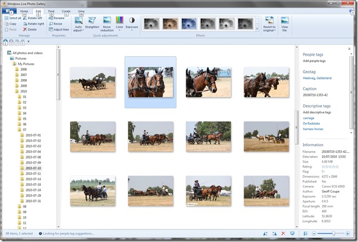358x242 pixels.
Task: Select the Edit ribbon tab
Action: [38, 11]
